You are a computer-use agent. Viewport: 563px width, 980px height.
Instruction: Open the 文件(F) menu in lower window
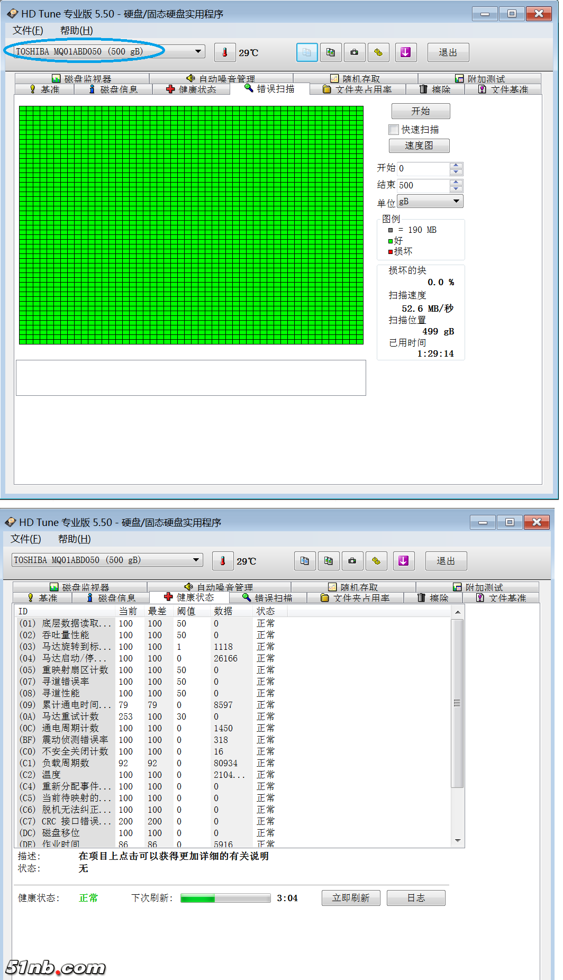click(x=25, y=539)
